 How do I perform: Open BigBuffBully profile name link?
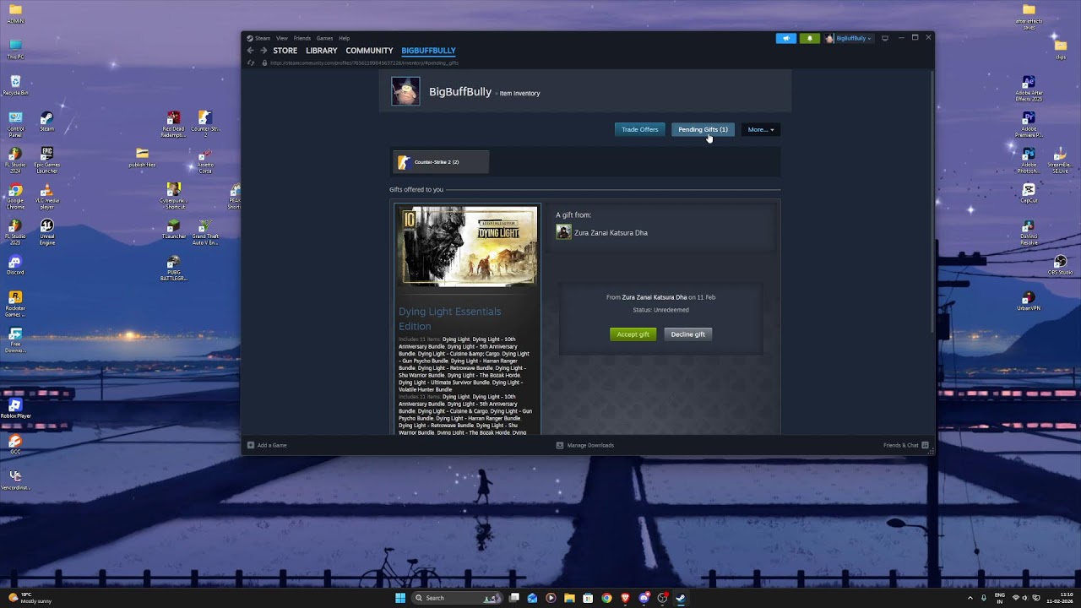[460, 91]
